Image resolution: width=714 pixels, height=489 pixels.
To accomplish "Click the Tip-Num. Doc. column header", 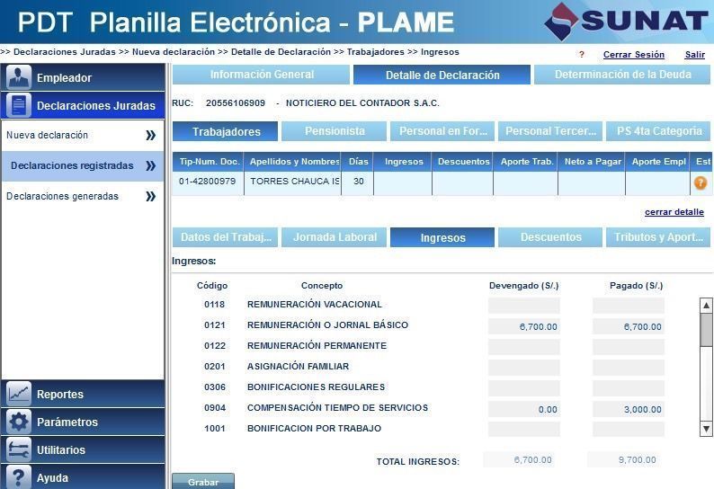I will (x=209, y=162).
